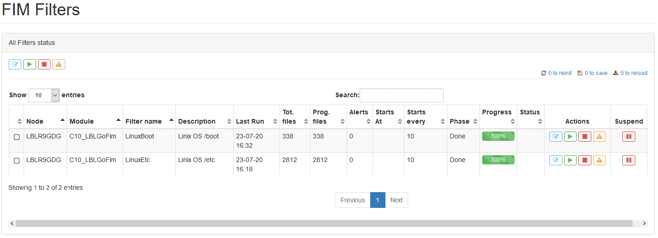Screen dimensions: 658x238
Task: Select the LinuxBoot row checkbox
Action: 17,137
